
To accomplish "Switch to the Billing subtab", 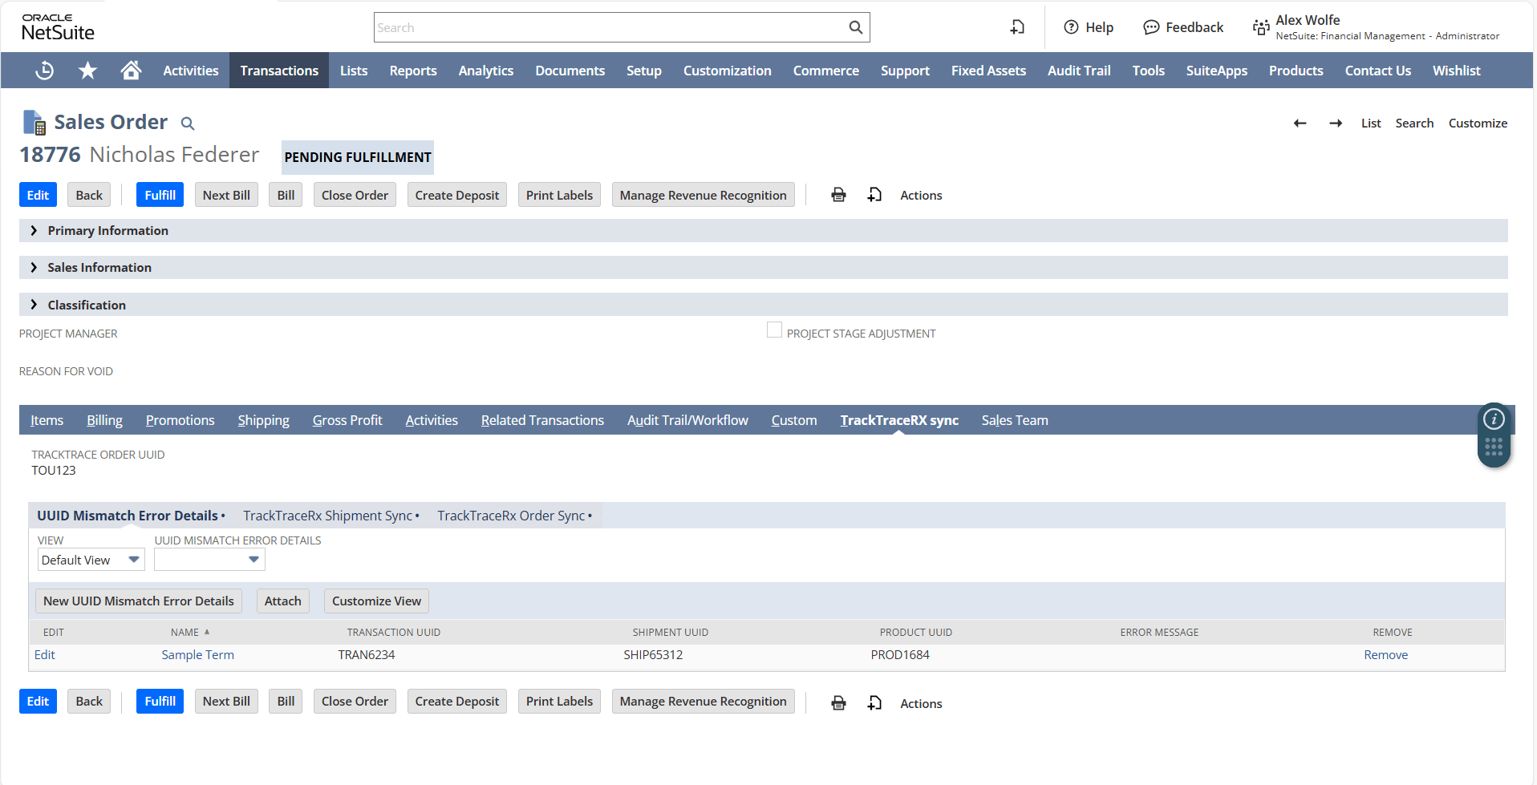I will coord(104,419).
